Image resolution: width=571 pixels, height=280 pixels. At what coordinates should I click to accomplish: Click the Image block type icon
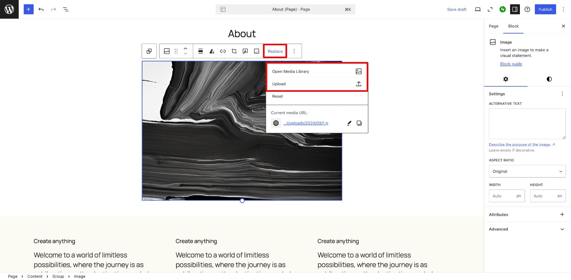click(167, 51)
